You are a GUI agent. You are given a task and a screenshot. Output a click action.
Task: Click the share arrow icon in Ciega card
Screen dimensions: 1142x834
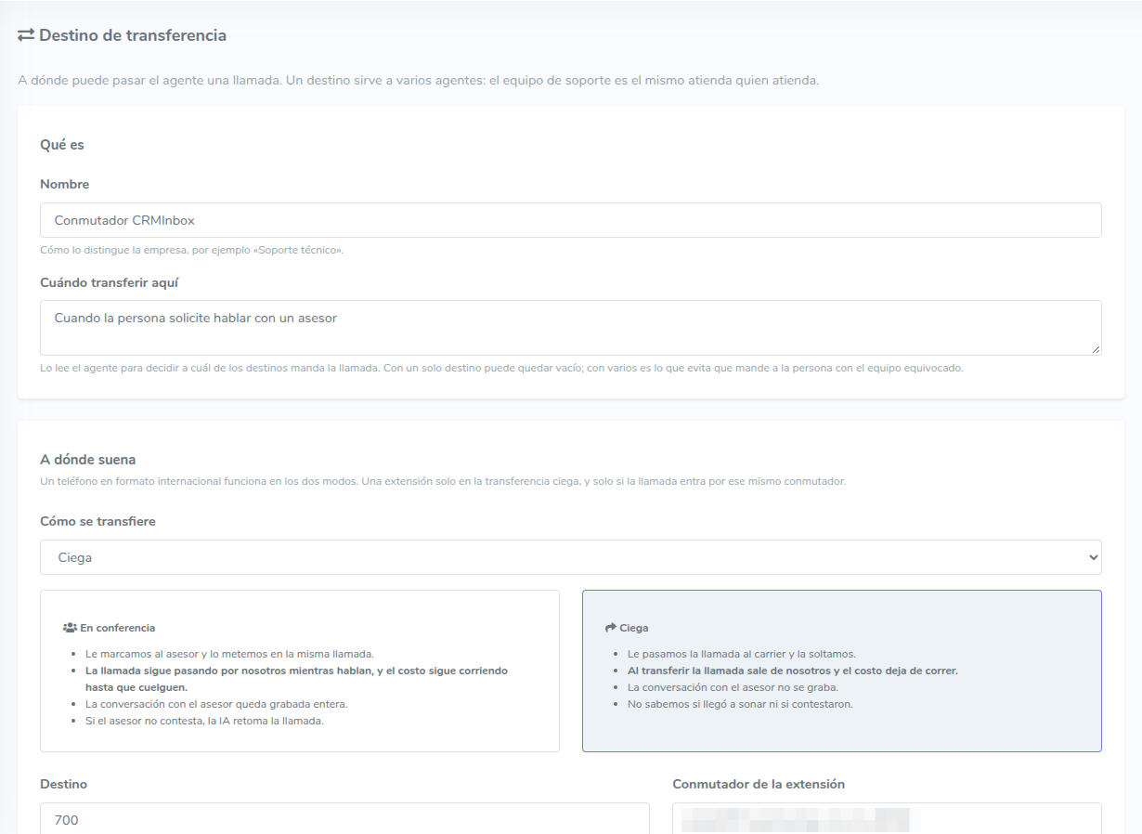(x=610, y=628)
